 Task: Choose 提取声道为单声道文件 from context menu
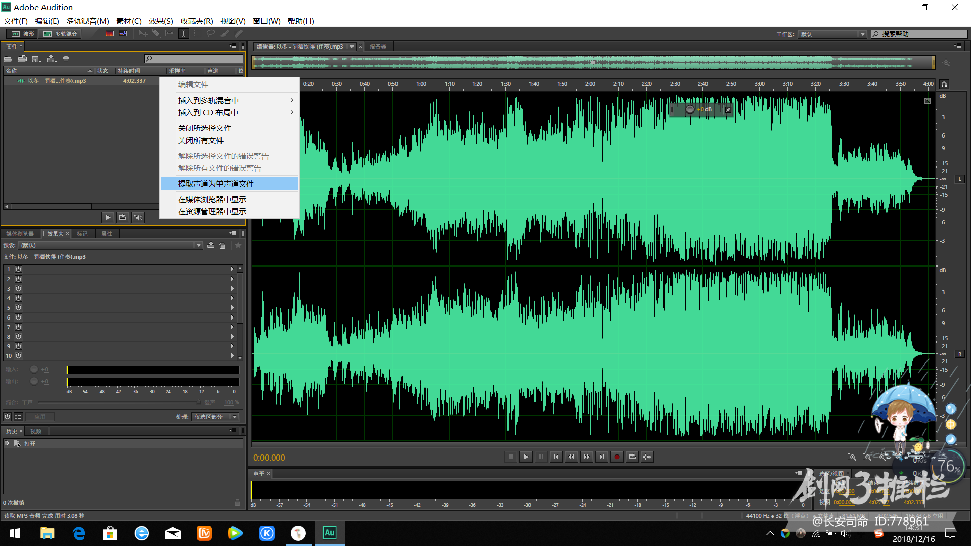tap(216, 184)
